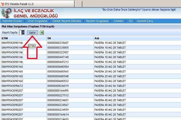The height and width of the screenshot is (120, 181).
Task: Open the SSS menu item
Action: click(x=131, y=21)
